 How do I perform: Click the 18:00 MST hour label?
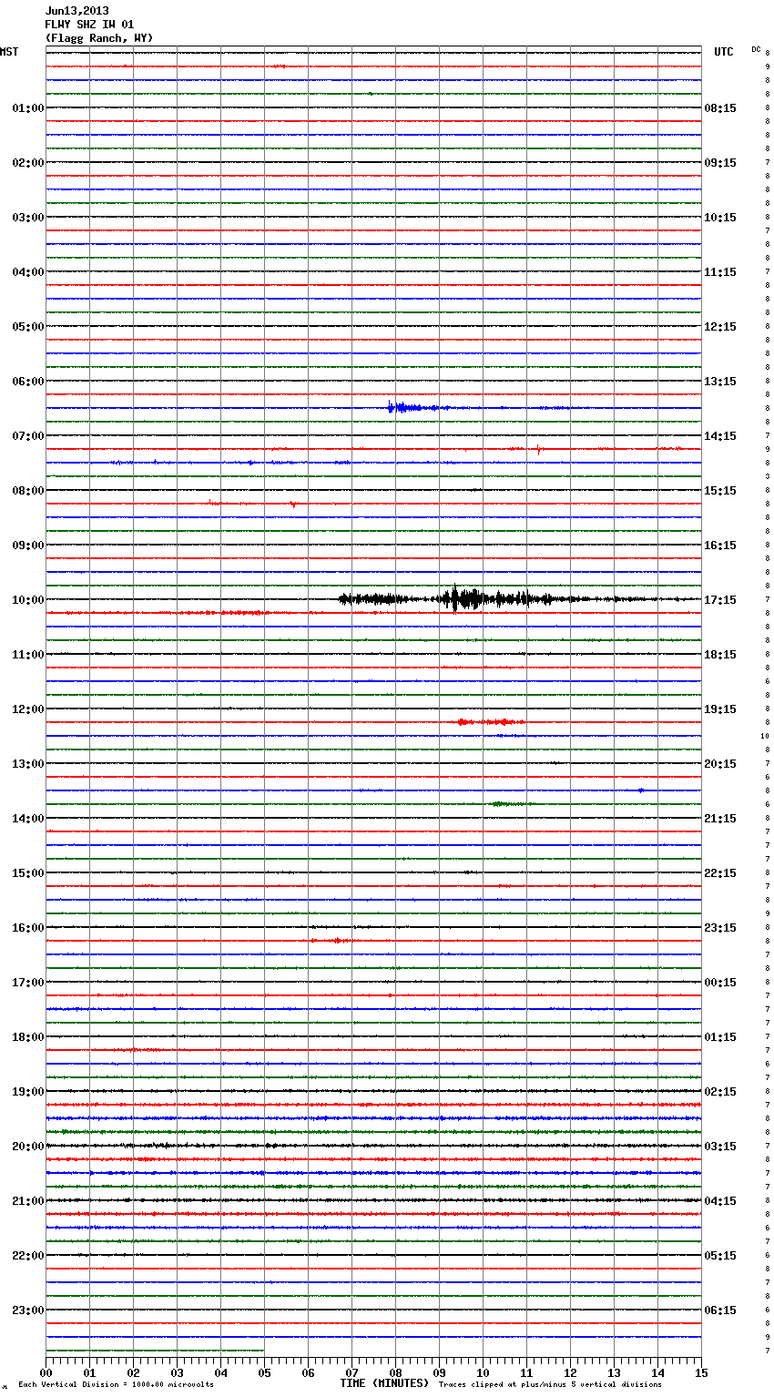pos(27,1037)
